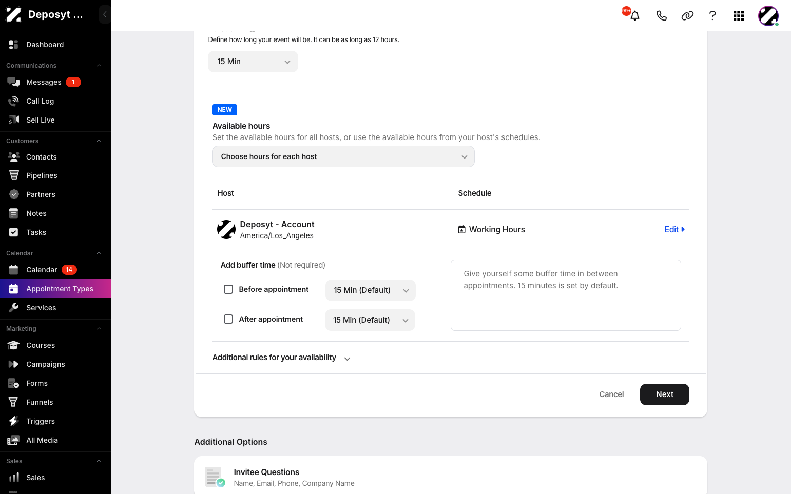Open the link icon in top bar

[687, 16]
